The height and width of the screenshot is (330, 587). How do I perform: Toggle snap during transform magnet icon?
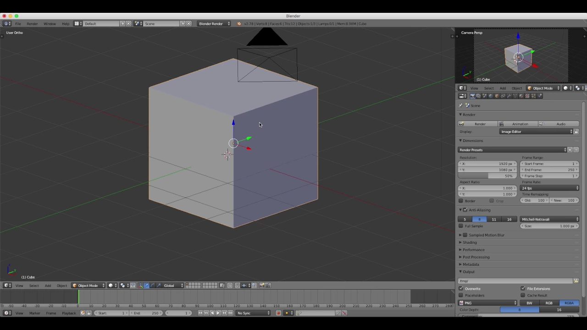(237, 286)
